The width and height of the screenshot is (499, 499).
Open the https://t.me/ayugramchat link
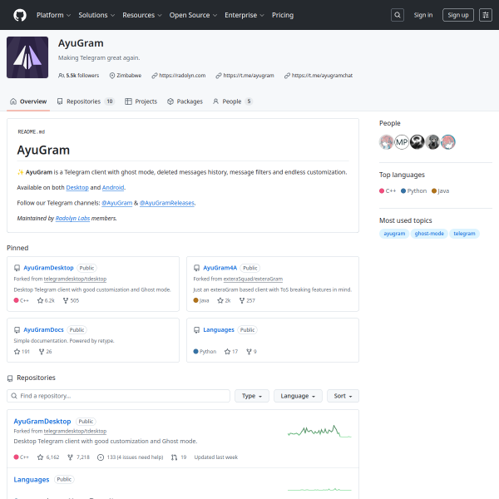pos(322,76)
